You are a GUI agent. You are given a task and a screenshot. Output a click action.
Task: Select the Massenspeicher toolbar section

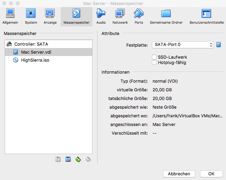click(76, 17)
